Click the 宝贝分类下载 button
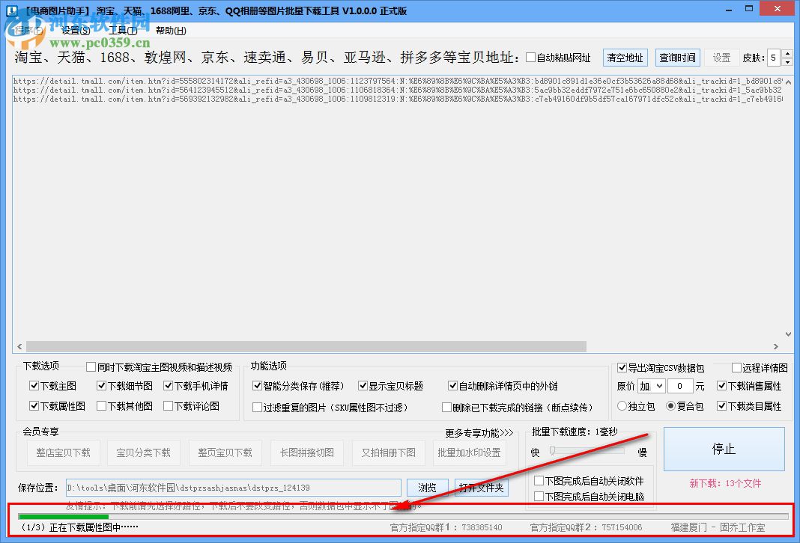This screenshot has height=543, width=800. [143, 452]
